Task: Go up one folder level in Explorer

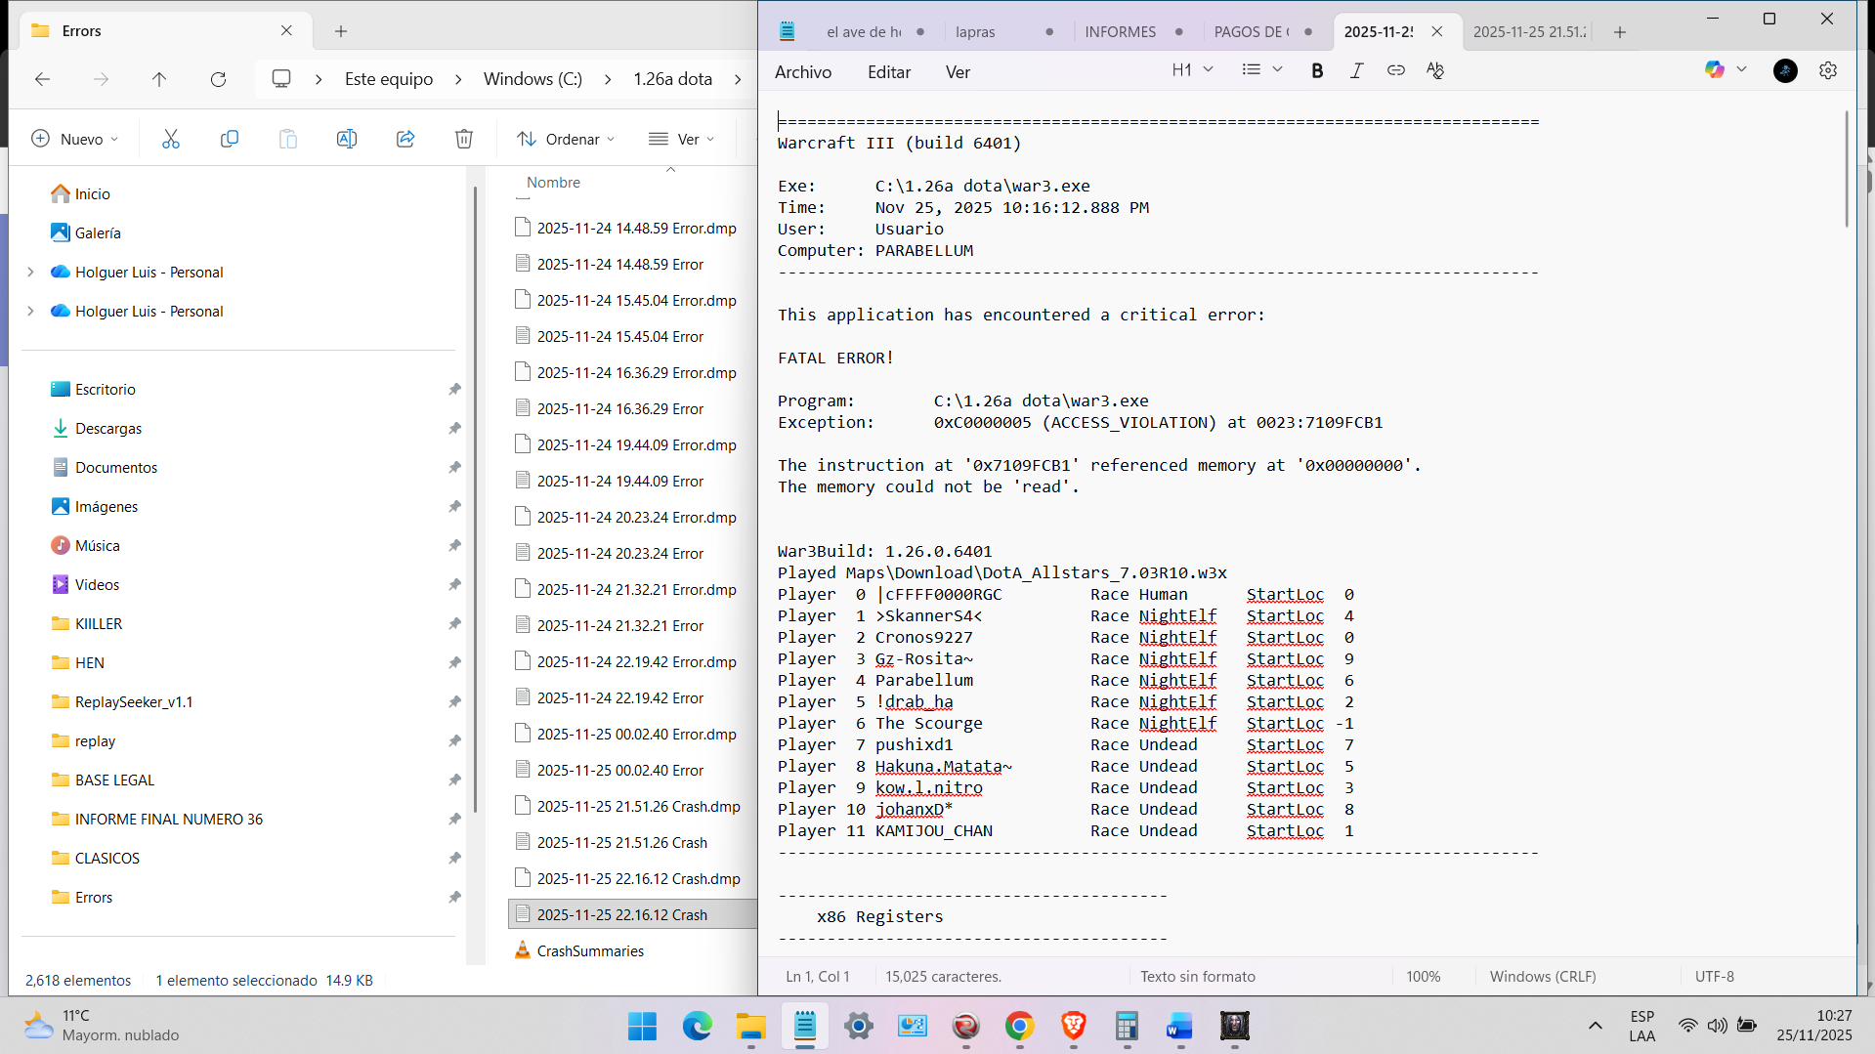Action: tap(159, 79)
